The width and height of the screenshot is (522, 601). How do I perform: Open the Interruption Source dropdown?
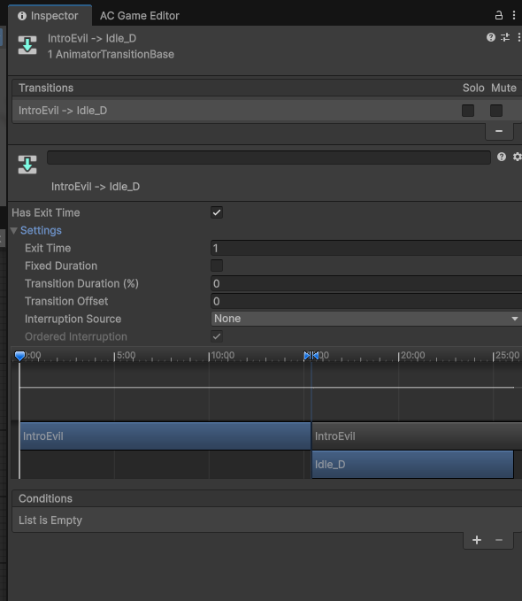366,319
